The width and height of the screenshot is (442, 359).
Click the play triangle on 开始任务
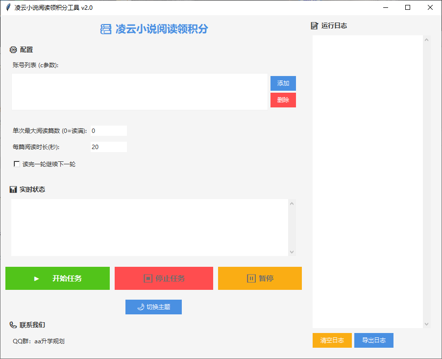pyautogui.click(x=36, y=279)
